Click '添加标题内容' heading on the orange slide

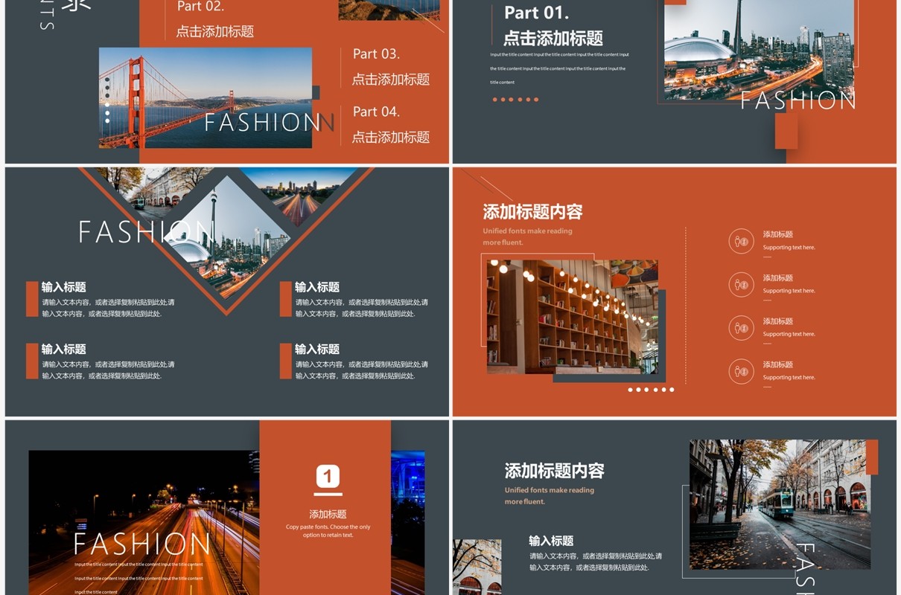[x=532, y=212]
